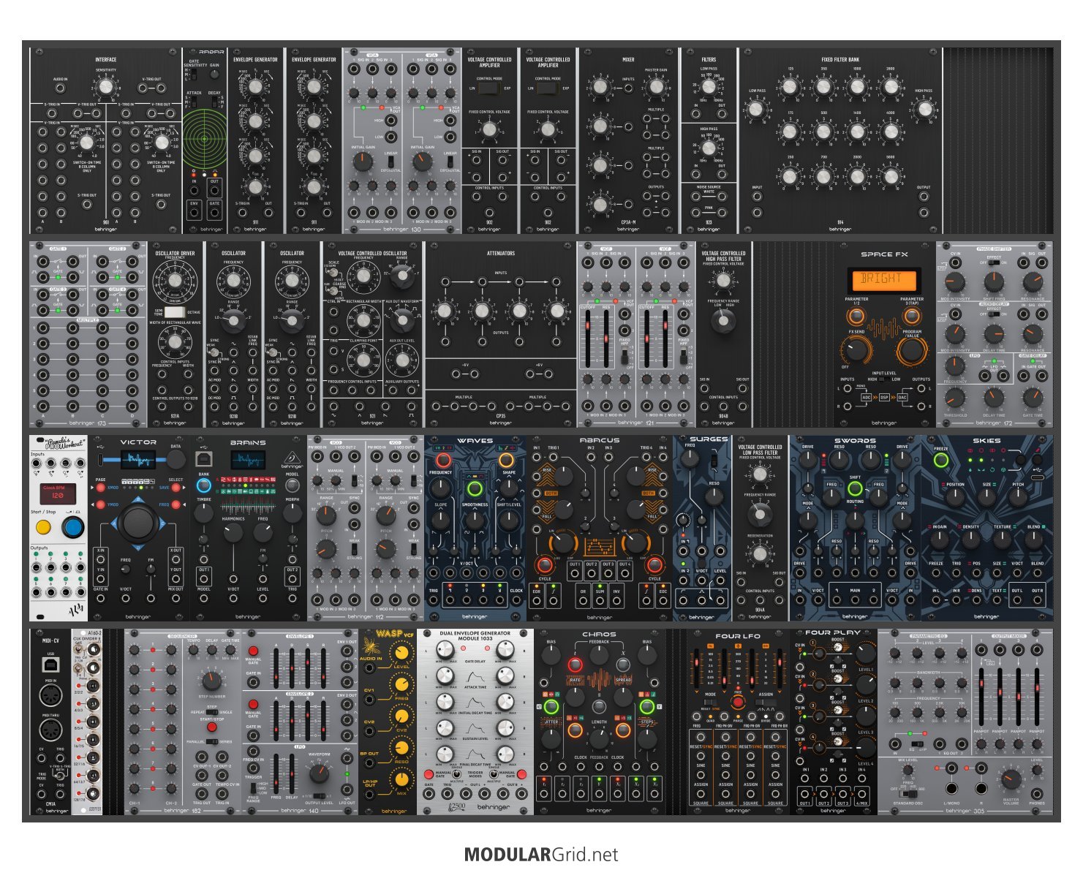Click the USB port on the Victor module
Screen dimensions: 1083x870
click(99, 459)
